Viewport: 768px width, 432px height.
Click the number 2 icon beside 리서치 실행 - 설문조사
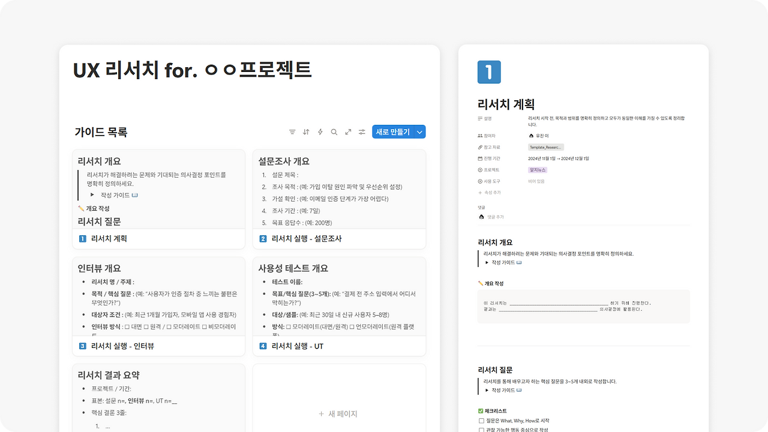(x=263, y=239)
